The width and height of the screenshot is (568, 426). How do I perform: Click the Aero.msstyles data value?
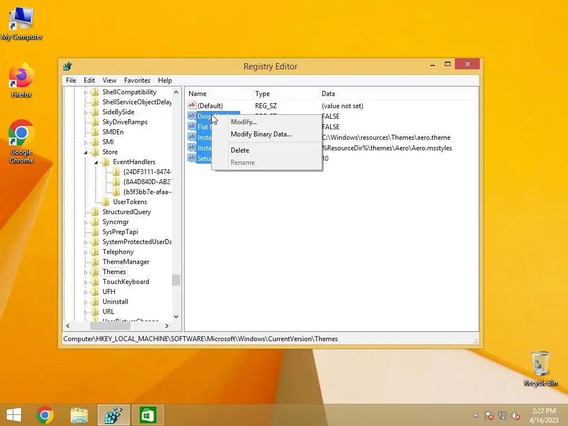[387, 148]
